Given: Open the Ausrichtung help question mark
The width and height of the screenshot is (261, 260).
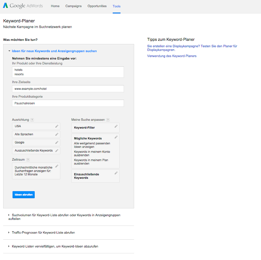Looking at the screenshot, I should pyautogui.click(x=32, y=120).
